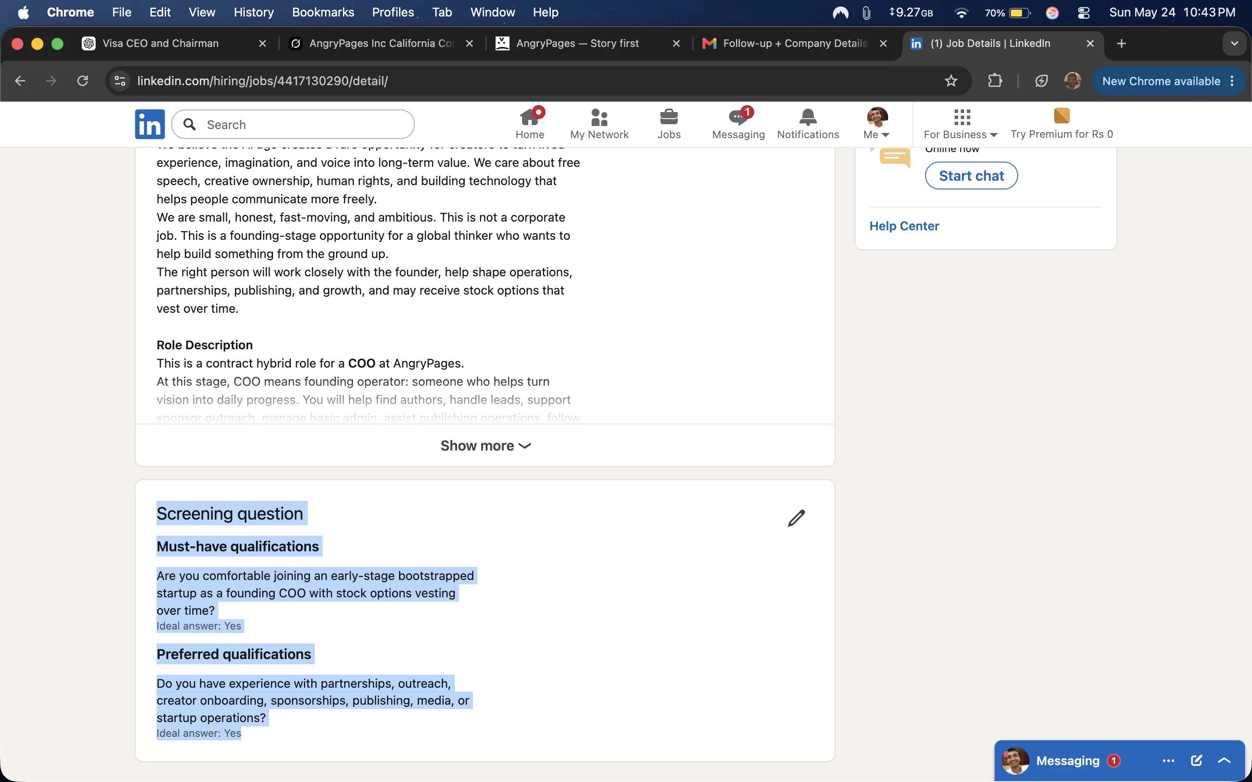1252x782 pixels.
Task: Open the Help Center link
Action: (x=904, y=226)
